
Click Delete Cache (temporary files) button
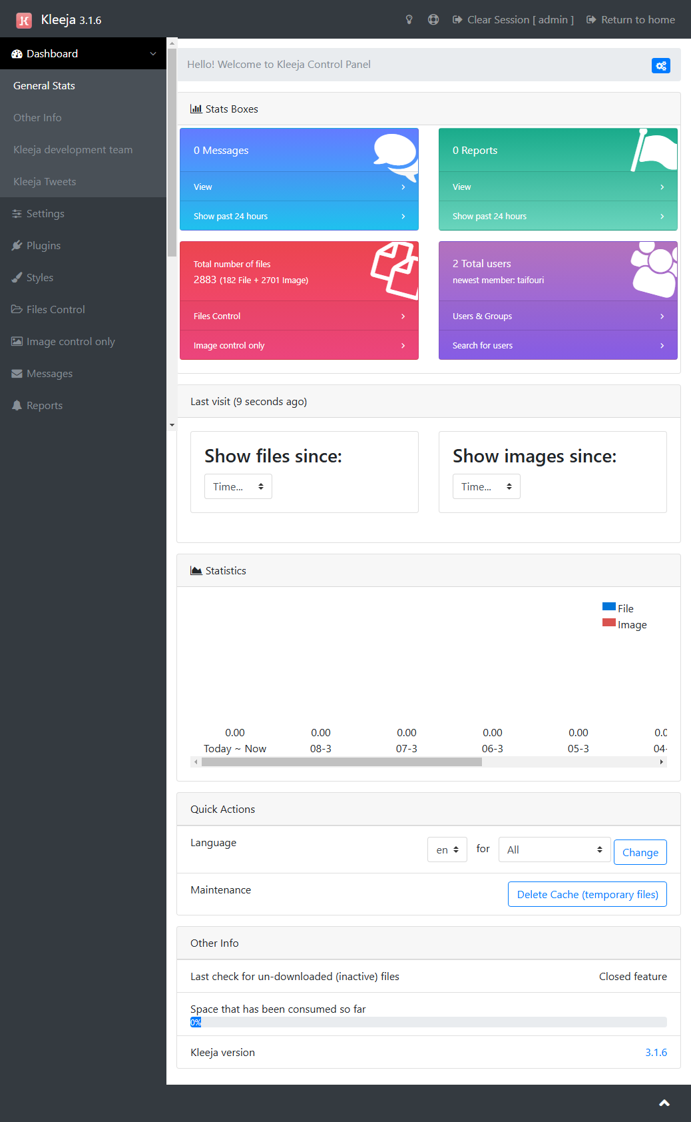click(x=587, y=894)
